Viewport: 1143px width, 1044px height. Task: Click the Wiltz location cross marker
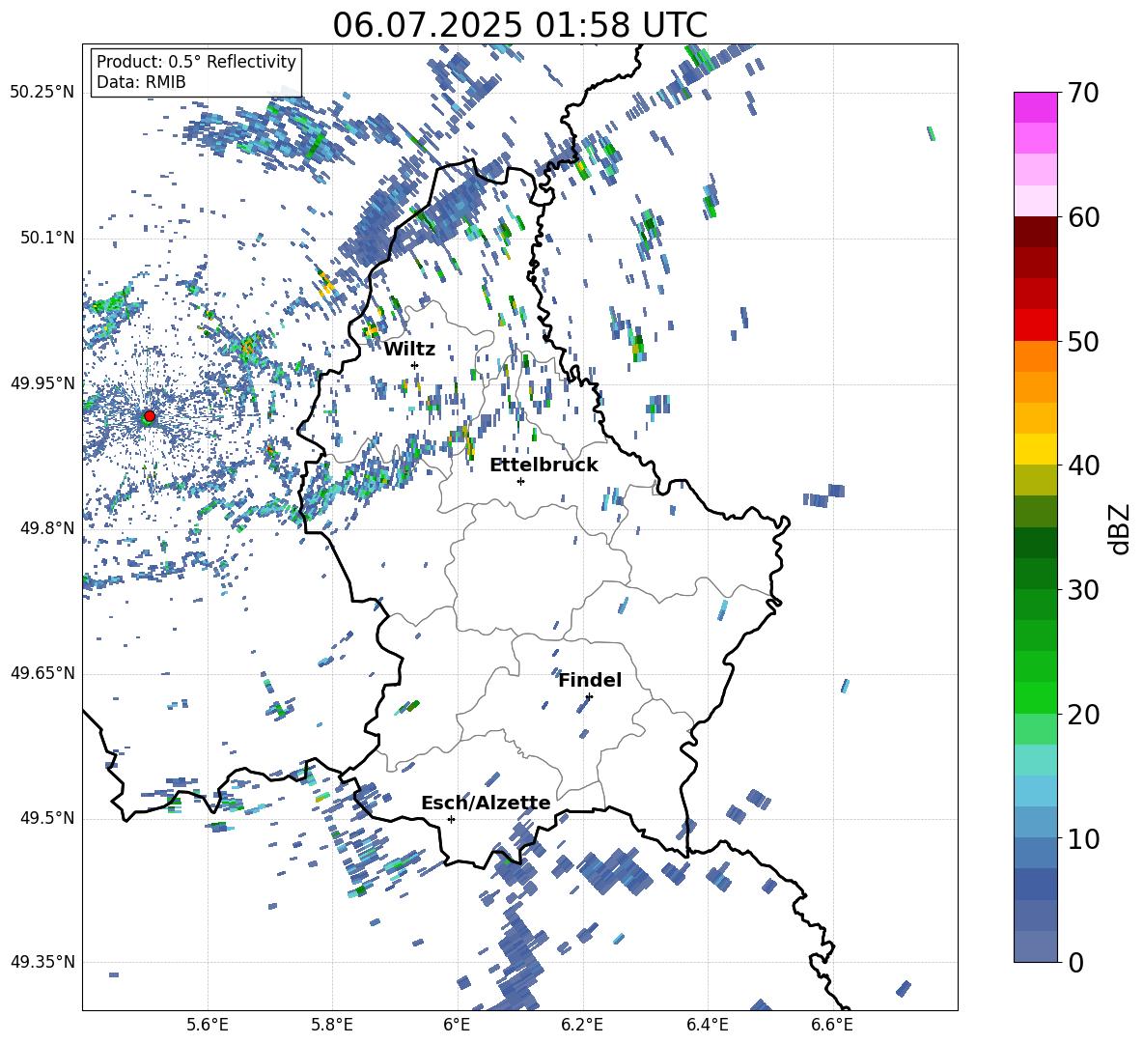tap(415, 365)
